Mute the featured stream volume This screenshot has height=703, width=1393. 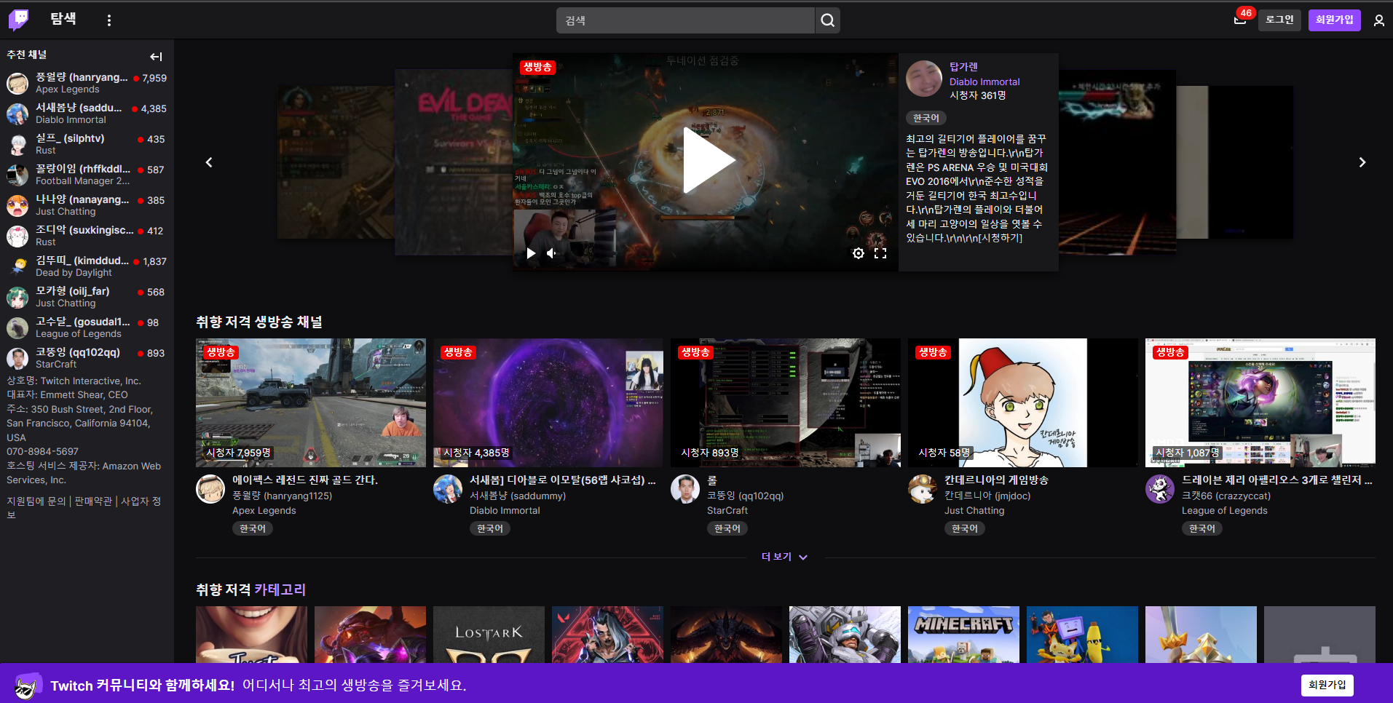pyautogui.click(x=551, y=253)
